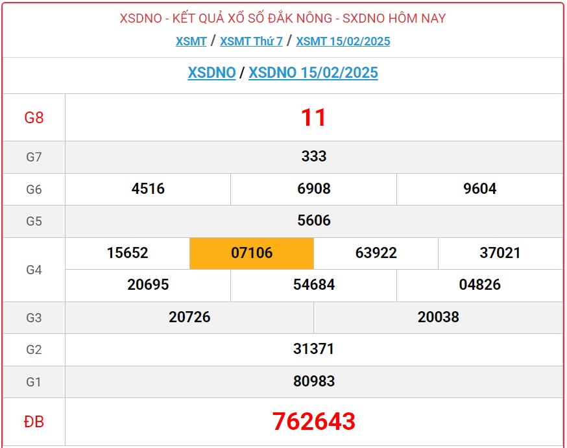The height and width of the screenshot is (448, 567).
Task: Open the XSMT 15/02/2025 results link
Action: click(x=342, y=41)
